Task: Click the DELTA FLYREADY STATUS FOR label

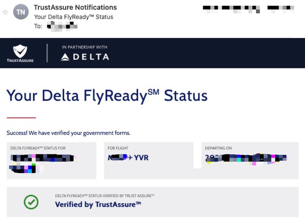Action: point(38,148)
